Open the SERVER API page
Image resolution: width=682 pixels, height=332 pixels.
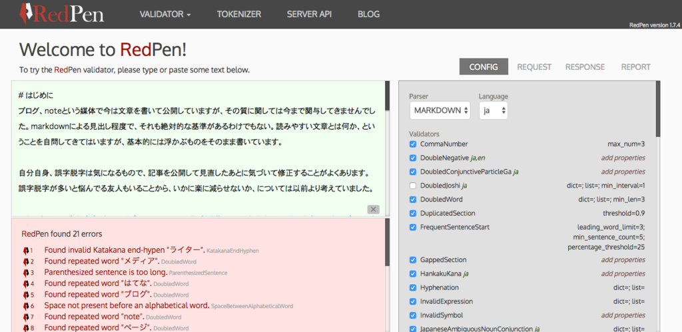pyautogui.click(x=309, y=14)
